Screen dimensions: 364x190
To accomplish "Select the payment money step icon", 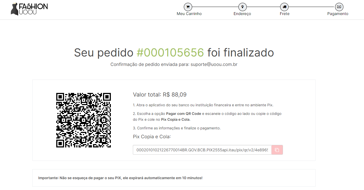I will click(x=339, y=7).
